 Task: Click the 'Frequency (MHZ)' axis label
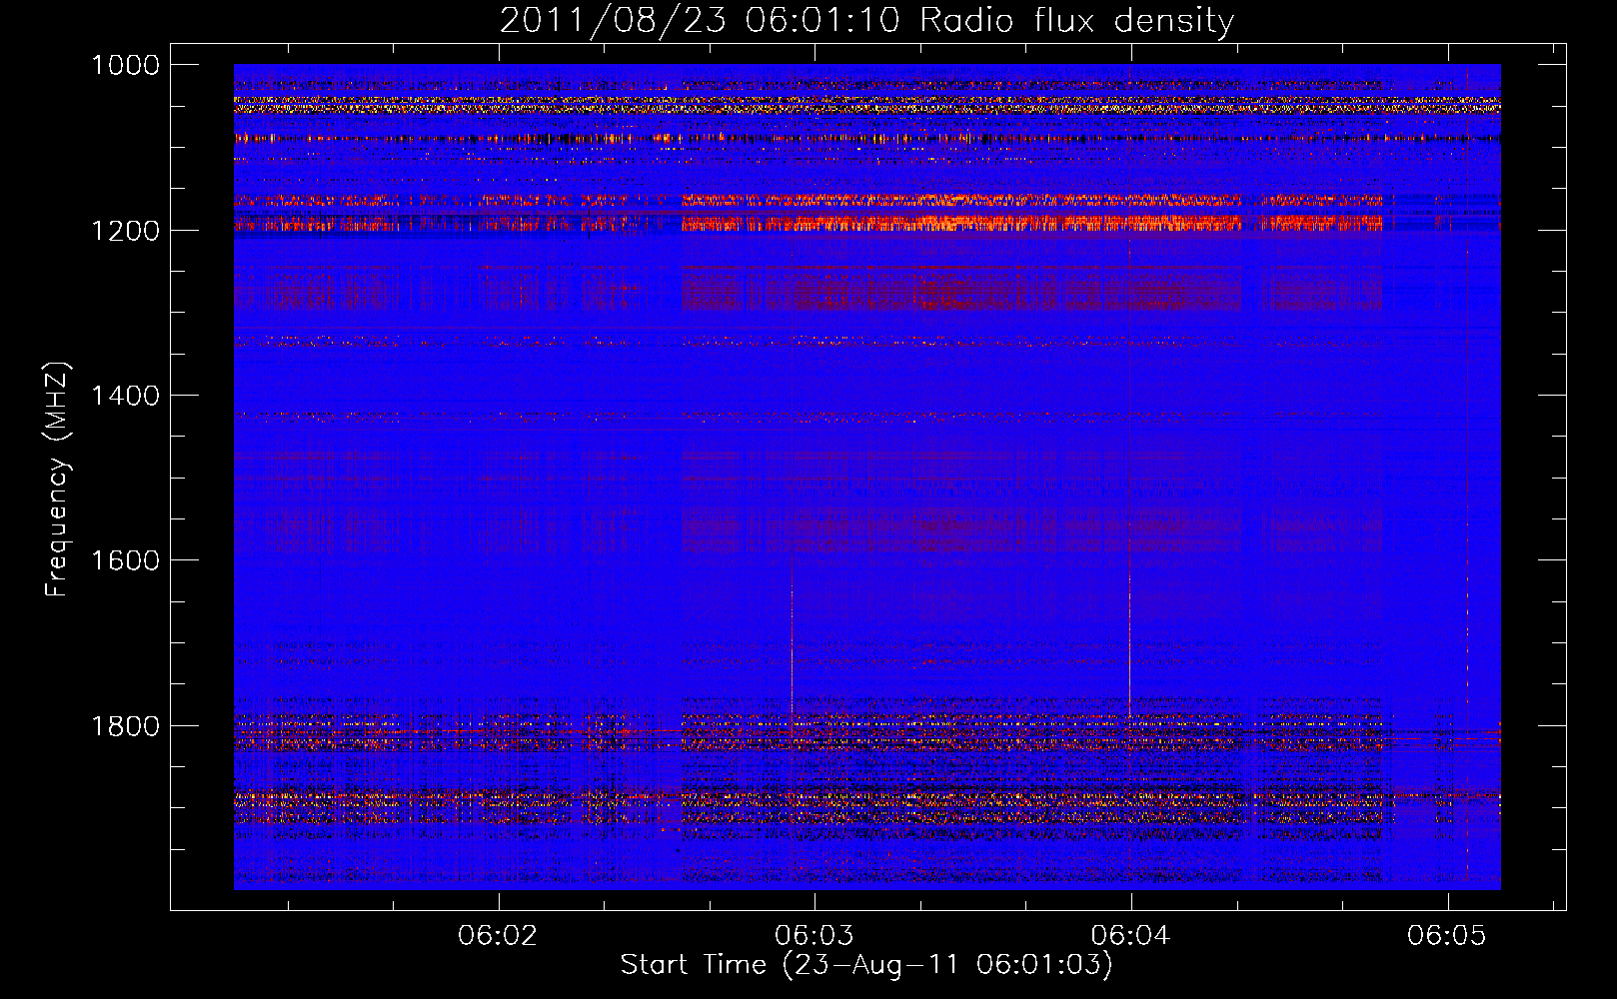pyautogui.click(x=57, y=480)
